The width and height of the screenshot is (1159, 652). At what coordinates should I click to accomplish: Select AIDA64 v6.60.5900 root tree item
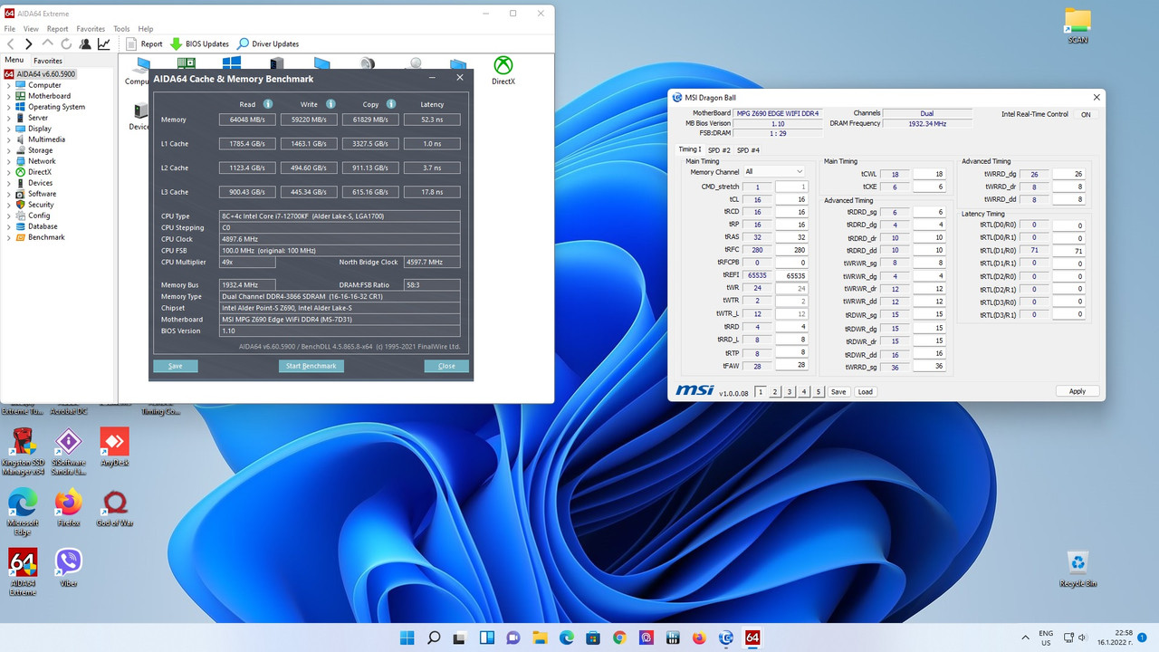(x=42, y=74)
